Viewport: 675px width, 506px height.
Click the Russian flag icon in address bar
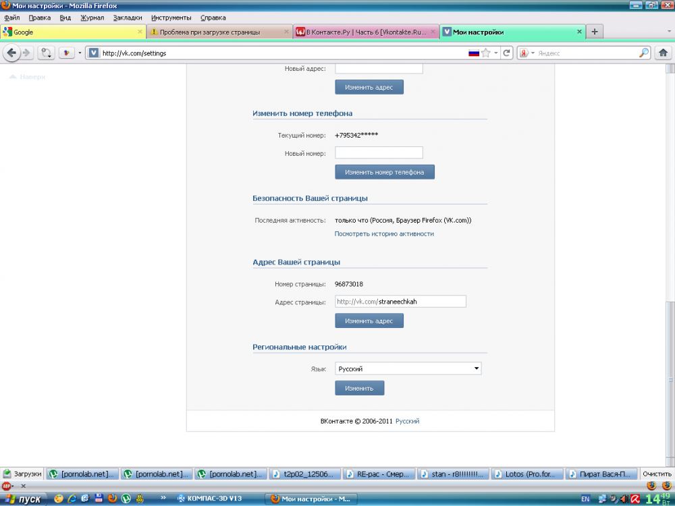coord(474,53)
